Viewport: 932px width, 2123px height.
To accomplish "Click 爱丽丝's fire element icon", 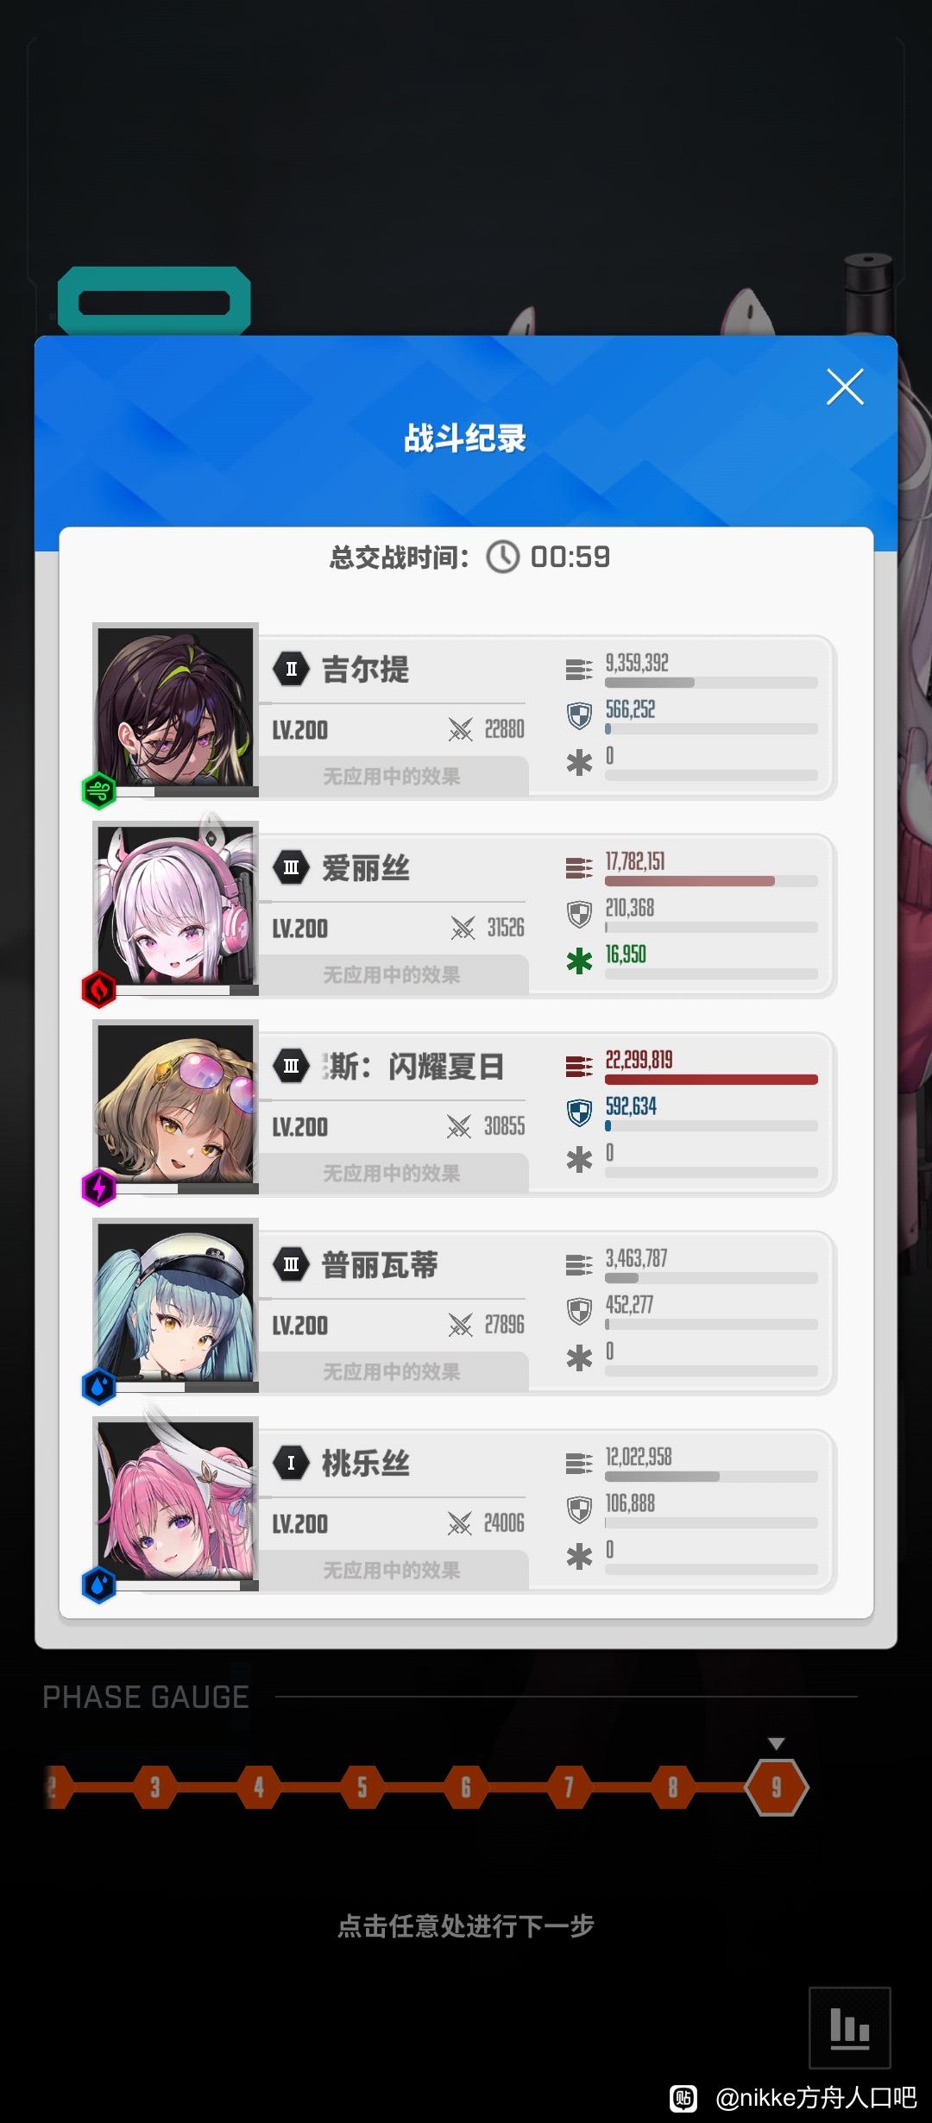I will tap(98, 989).
